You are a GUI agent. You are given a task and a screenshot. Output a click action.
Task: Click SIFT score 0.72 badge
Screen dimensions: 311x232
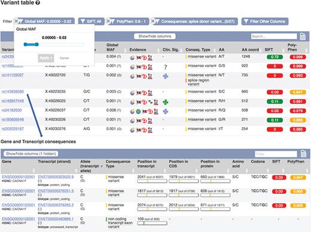[x=275, y=57]
